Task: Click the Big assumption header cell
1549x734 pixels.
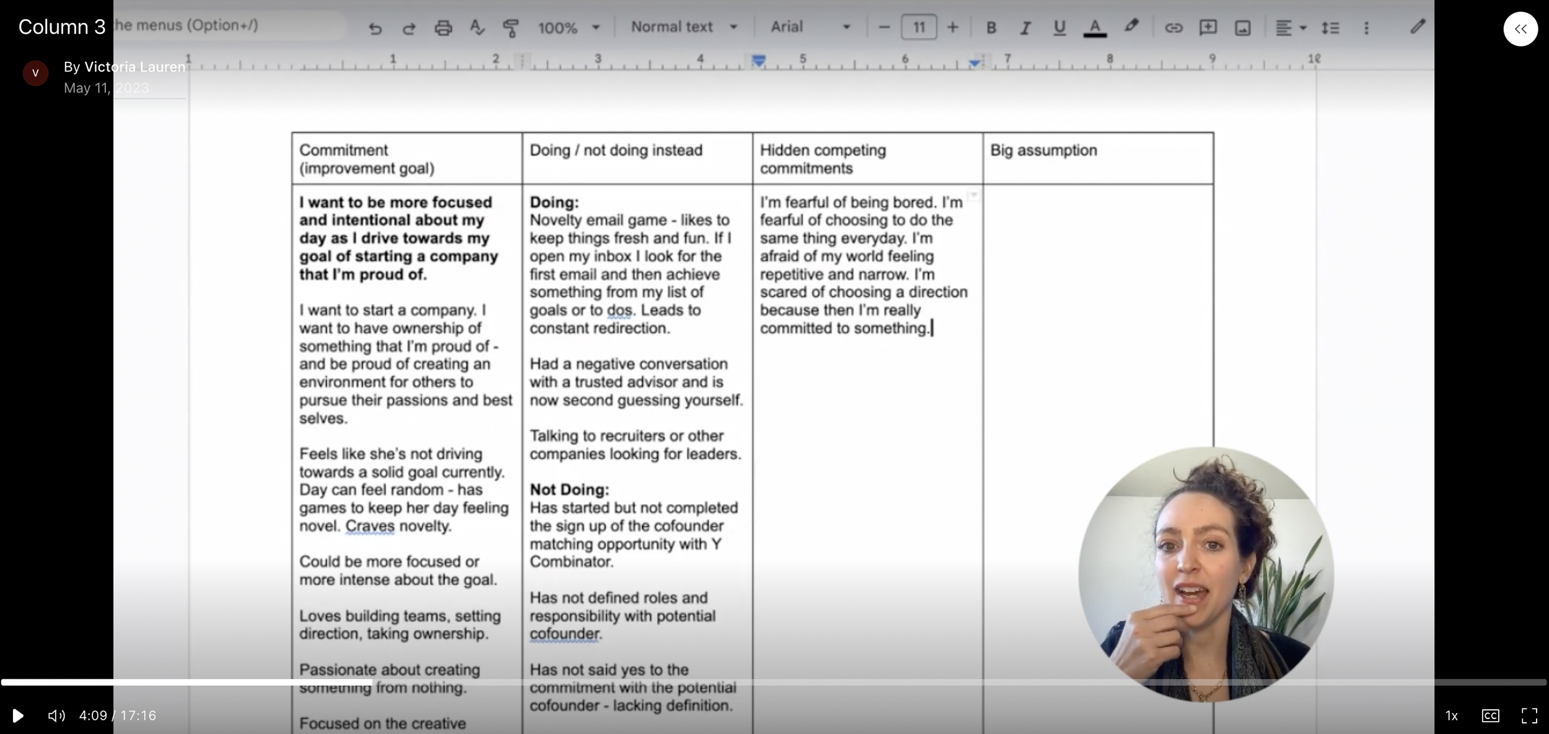Action: [x=1098, y=158]
